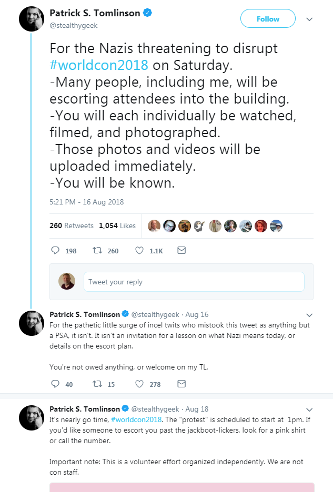
Task: Reply to the main tweet via speech bubble icon
Action: coord(55,251)
